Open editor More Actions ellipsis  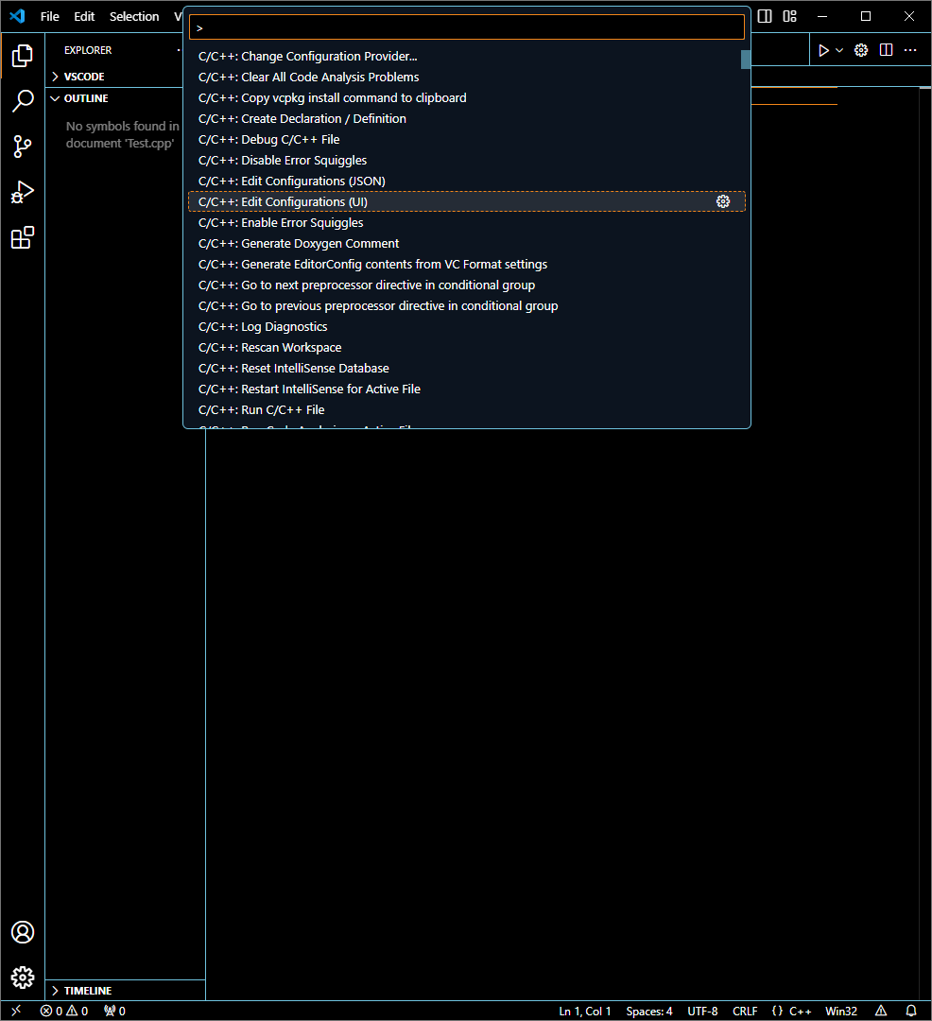[x=910, y=50]
